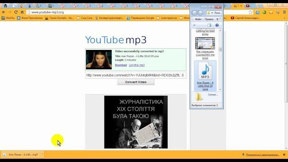The width and height of the screenshot is (288, 162).
Task: Open the browser home page icon
Action: pyautogui.click(x=22, y=12)
